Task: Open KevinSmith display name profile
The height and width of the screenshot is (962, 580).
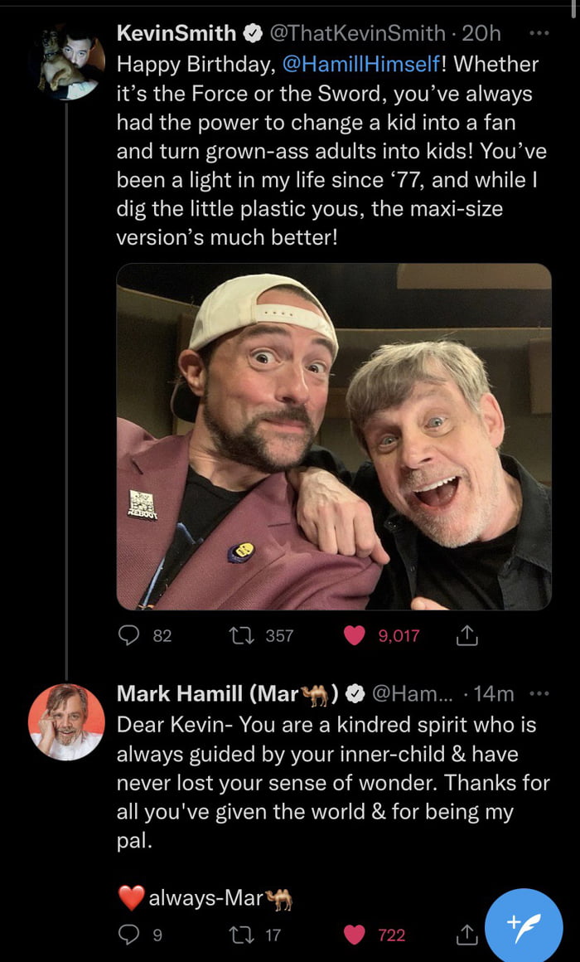Action: 176,33
